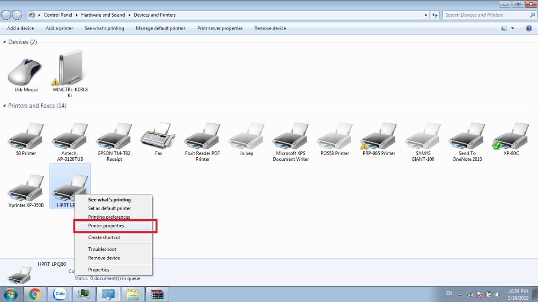Screen dimensions: 538x302
Task: Open WinRAR from the taskbar
Action: pyautogui.click(x=157, y=294)
